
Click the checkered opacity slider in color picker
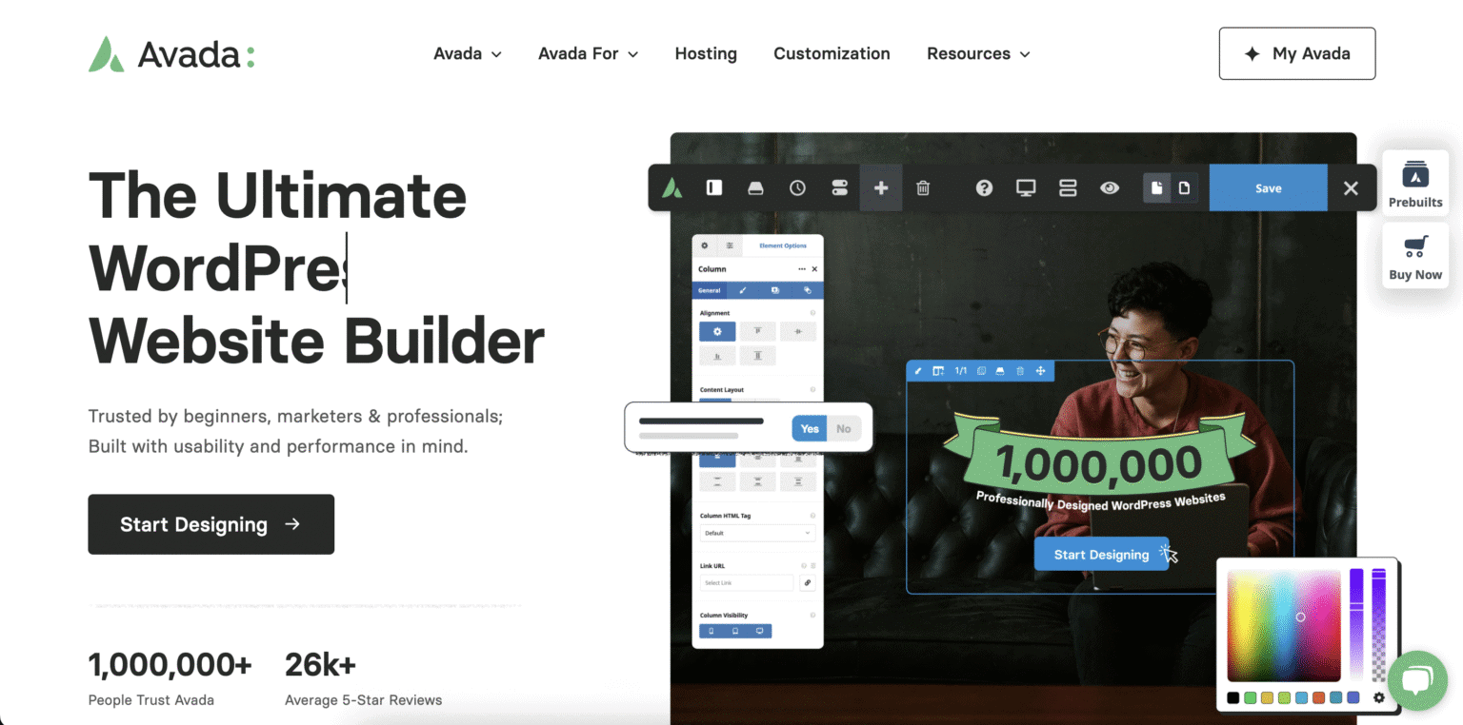[x=1378, y=625]
